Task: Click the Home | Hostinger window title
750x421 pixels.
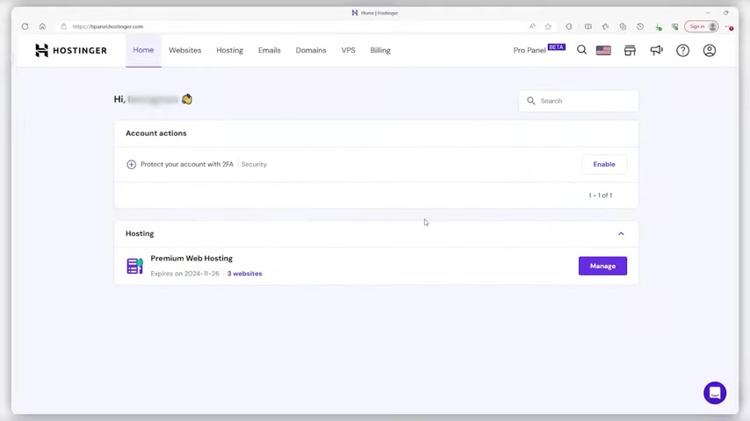Action: click(379, 13)
